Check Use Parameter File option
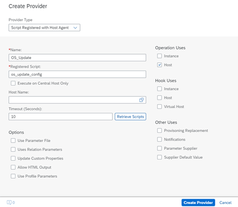The image size is (238, 207). tap(13, 141)
